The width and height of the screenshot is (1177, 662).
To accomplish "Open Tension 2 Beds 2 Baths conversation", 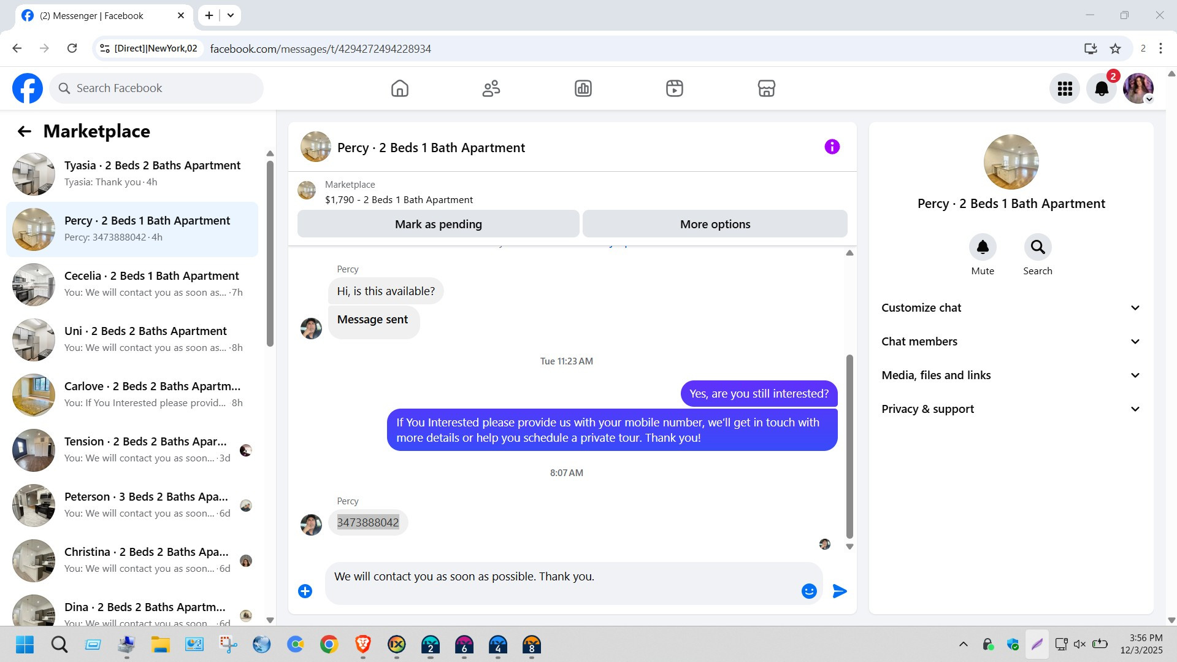I will tap(132, 450).
